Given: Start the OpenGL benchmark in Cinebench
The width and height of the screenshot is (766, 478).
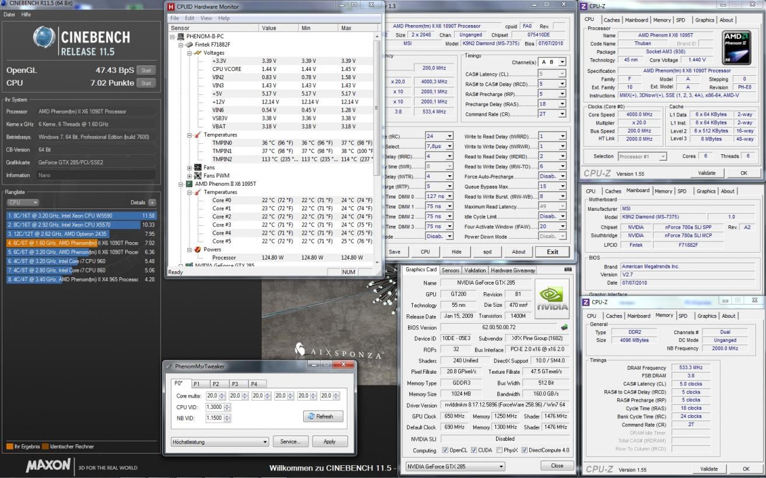Looking at the screenshot, I should [146, 70].
